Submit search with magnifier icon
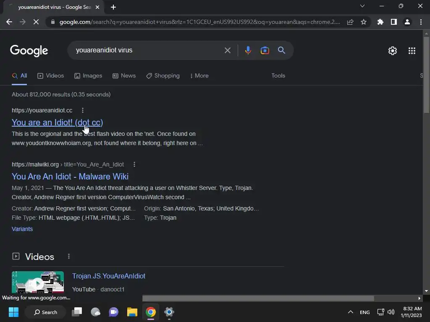Image resolution: width=430 pixels, height=322 pixels. coord(281,50)
